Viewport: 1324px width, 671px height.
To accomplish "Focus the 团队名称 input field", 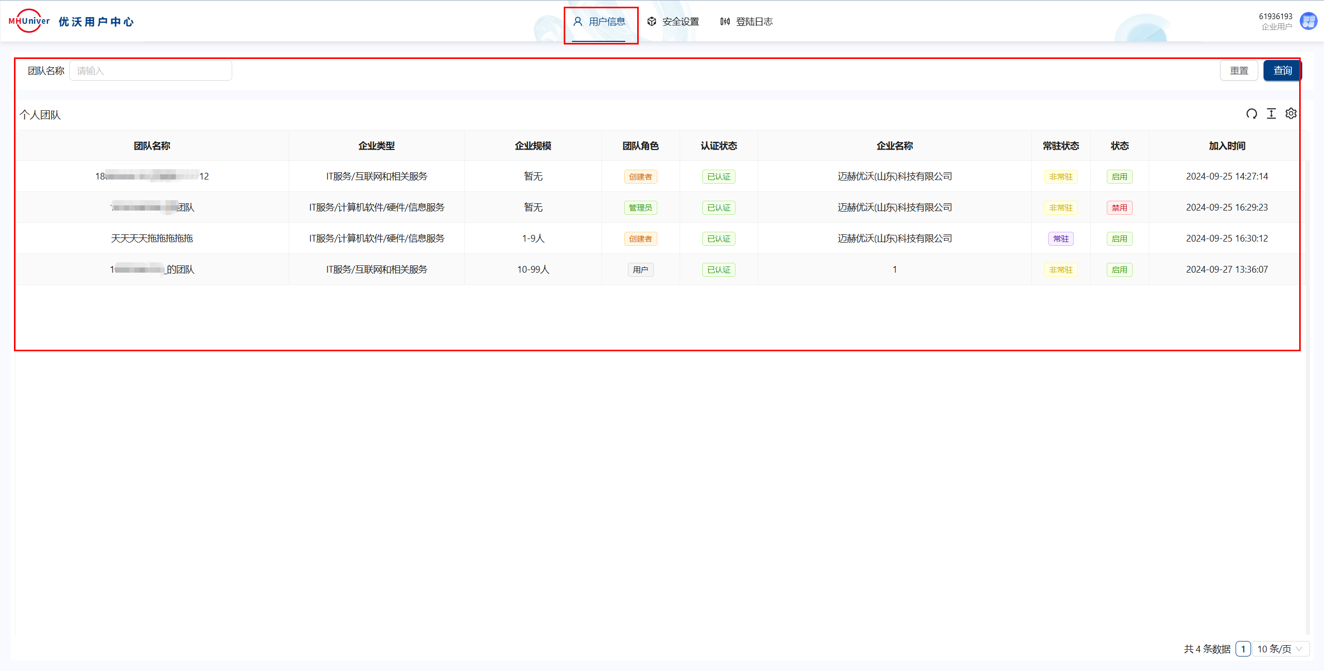I will click(151, 70).
